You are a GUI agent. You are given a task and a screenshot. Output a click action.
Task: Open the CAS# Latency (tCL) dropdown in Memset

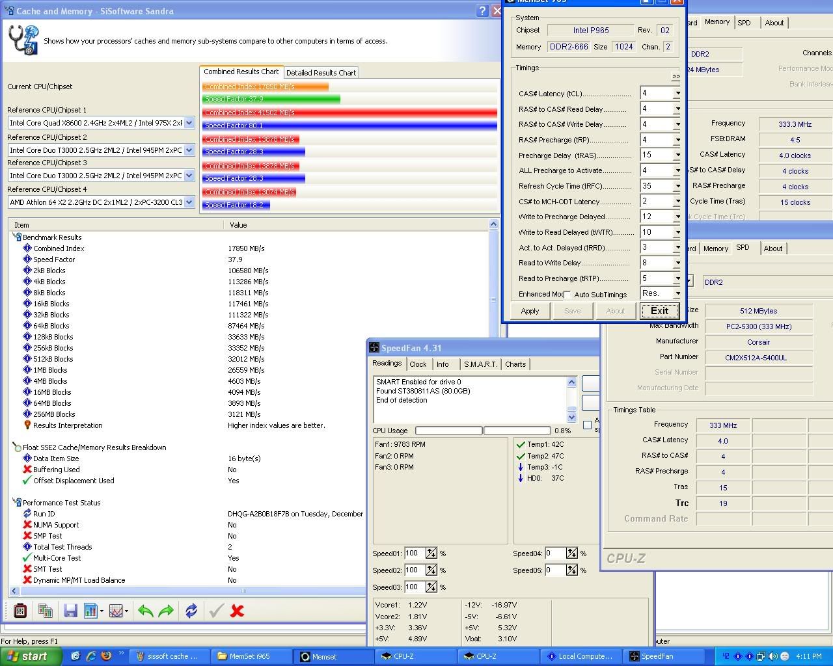[677, 94]
